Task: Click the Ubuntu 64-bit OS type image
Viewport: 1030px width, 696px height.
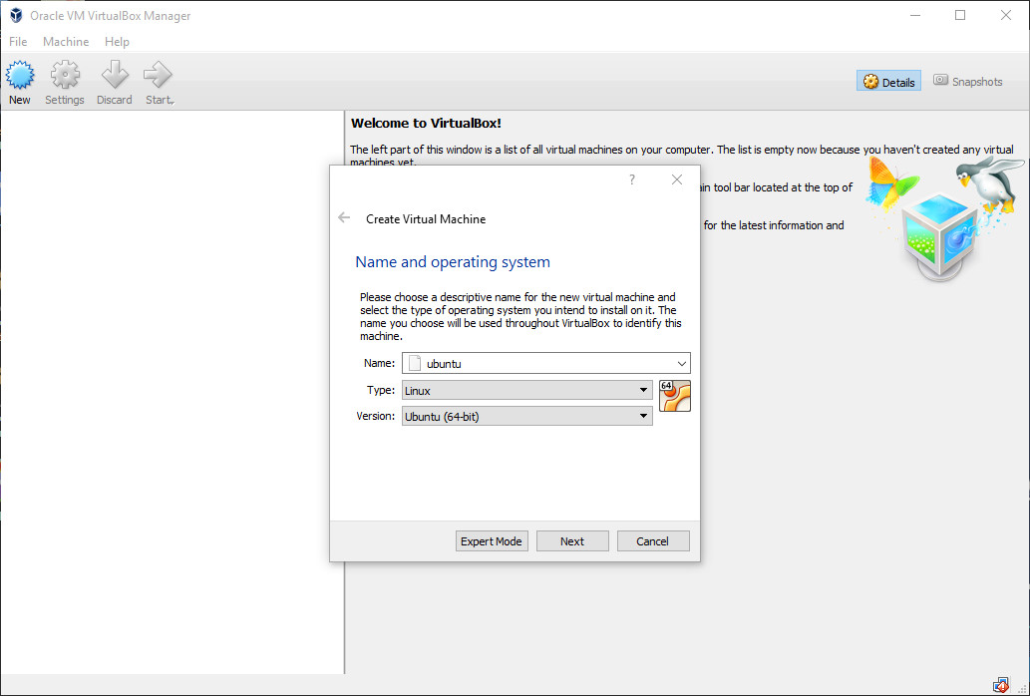Action: click(x=675, y=396)
